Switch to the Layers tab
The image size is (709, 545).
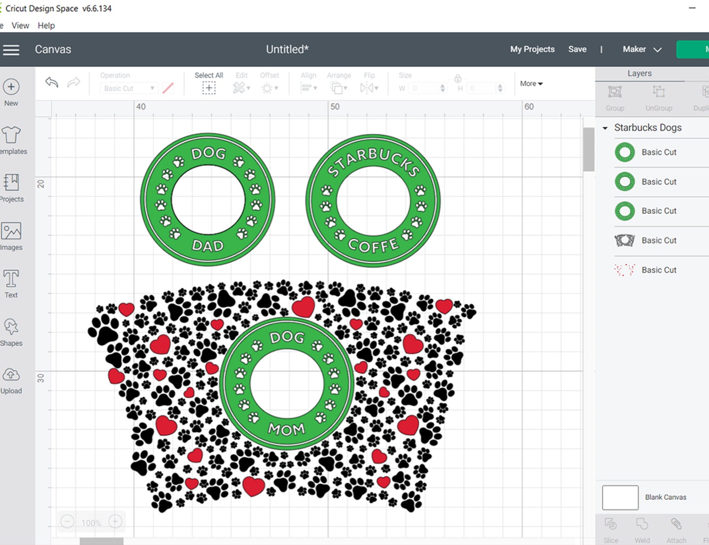coord(639,74)
